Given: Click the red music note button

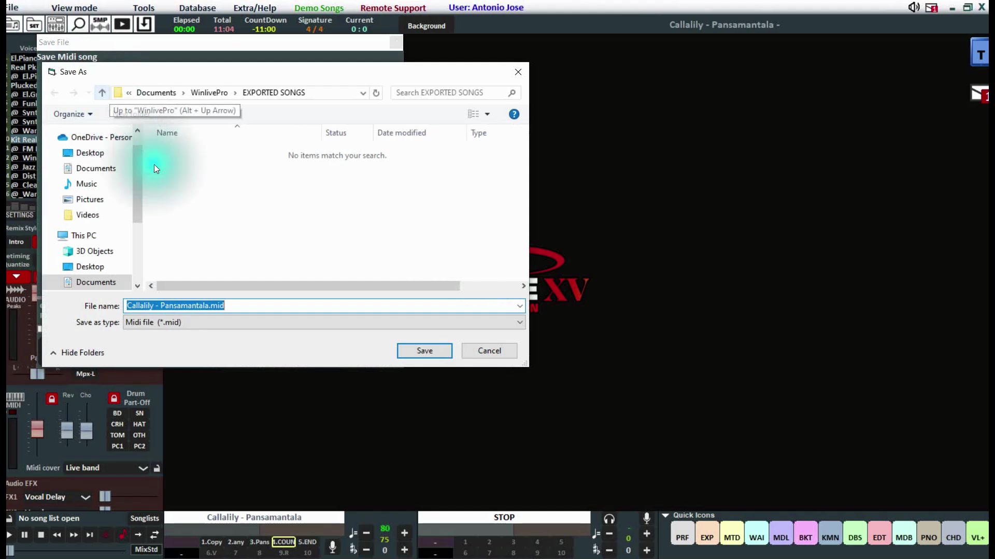Looking at the screenshot, I should tap(122, 535).
